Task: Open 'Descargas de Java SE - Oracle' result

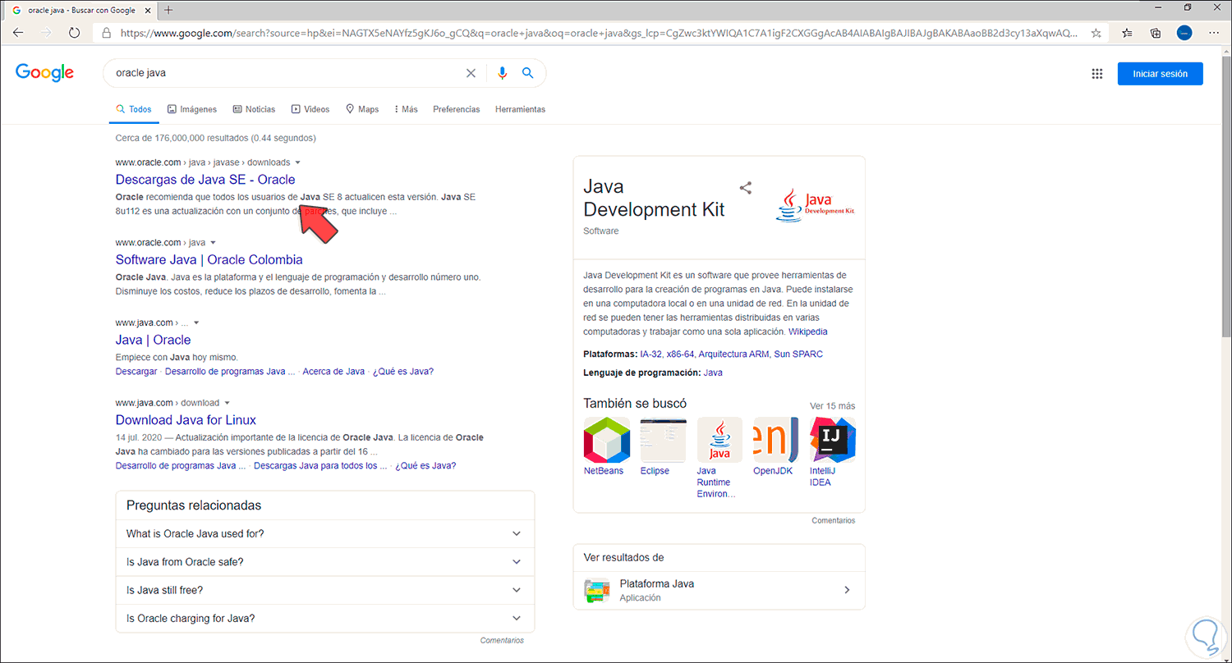Action: 205,180
